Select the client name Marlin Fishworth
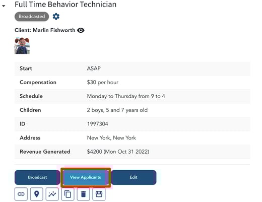The image size is (262, 202). point(54,30)
